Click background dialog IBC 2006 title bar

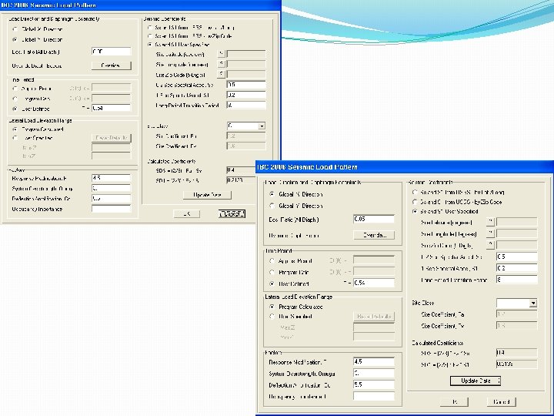point(140,5)
